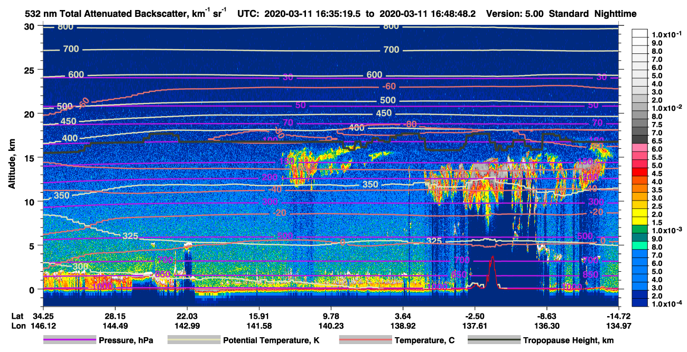Click longitude value 136.30
This screenshot has height=352, width=687.
546,326
